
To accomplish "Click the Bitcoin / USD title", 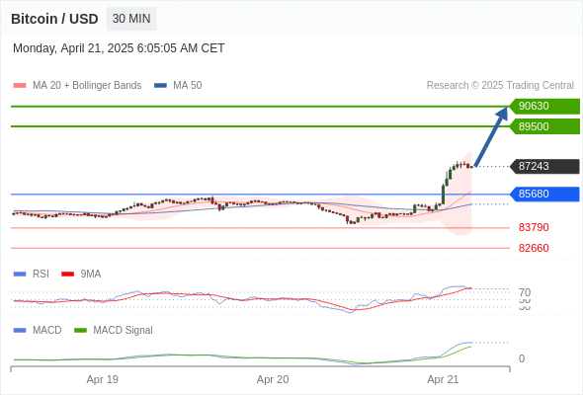I will tap(54, 19).
